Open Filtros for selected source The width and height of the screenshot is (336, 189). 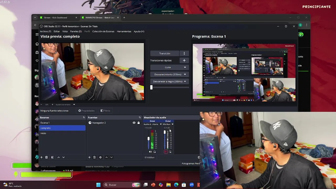[105, 111]
